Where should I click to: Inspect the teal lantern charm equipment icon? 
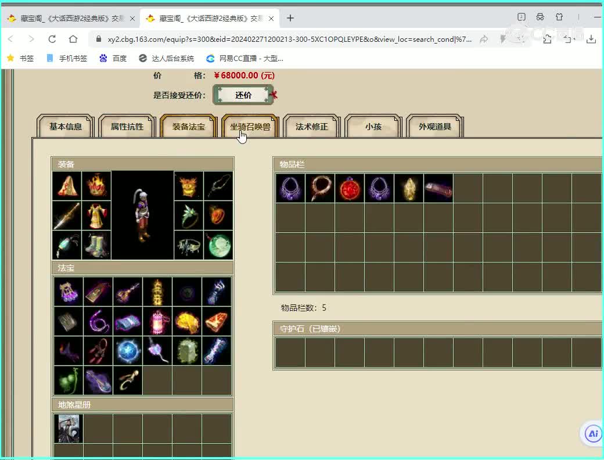67,245
